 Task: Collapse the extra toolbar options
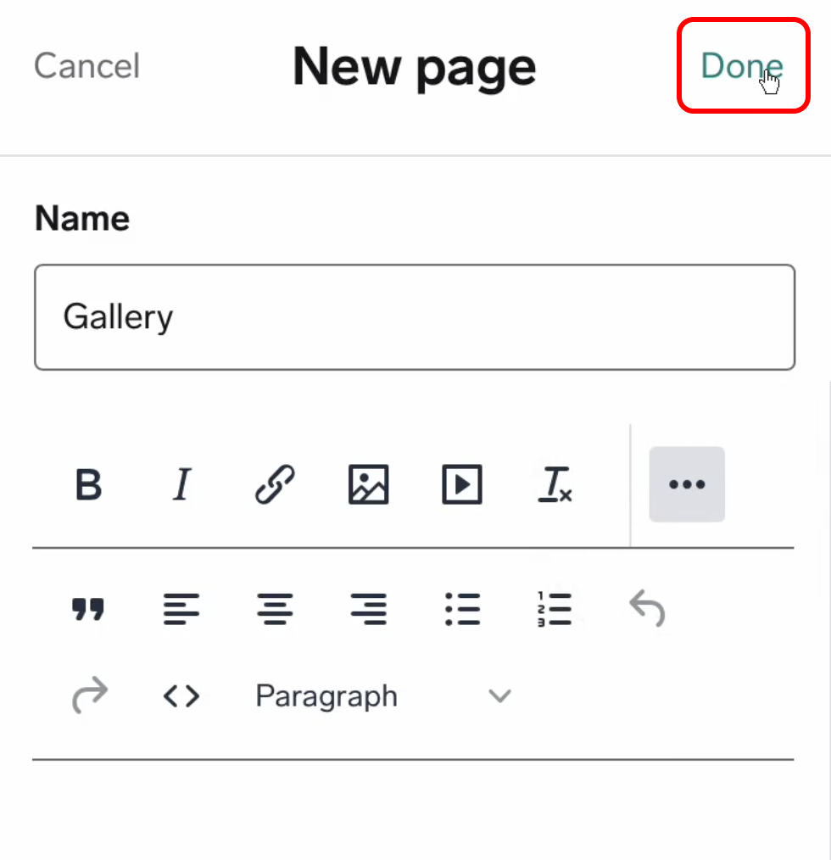coord(687,484)
